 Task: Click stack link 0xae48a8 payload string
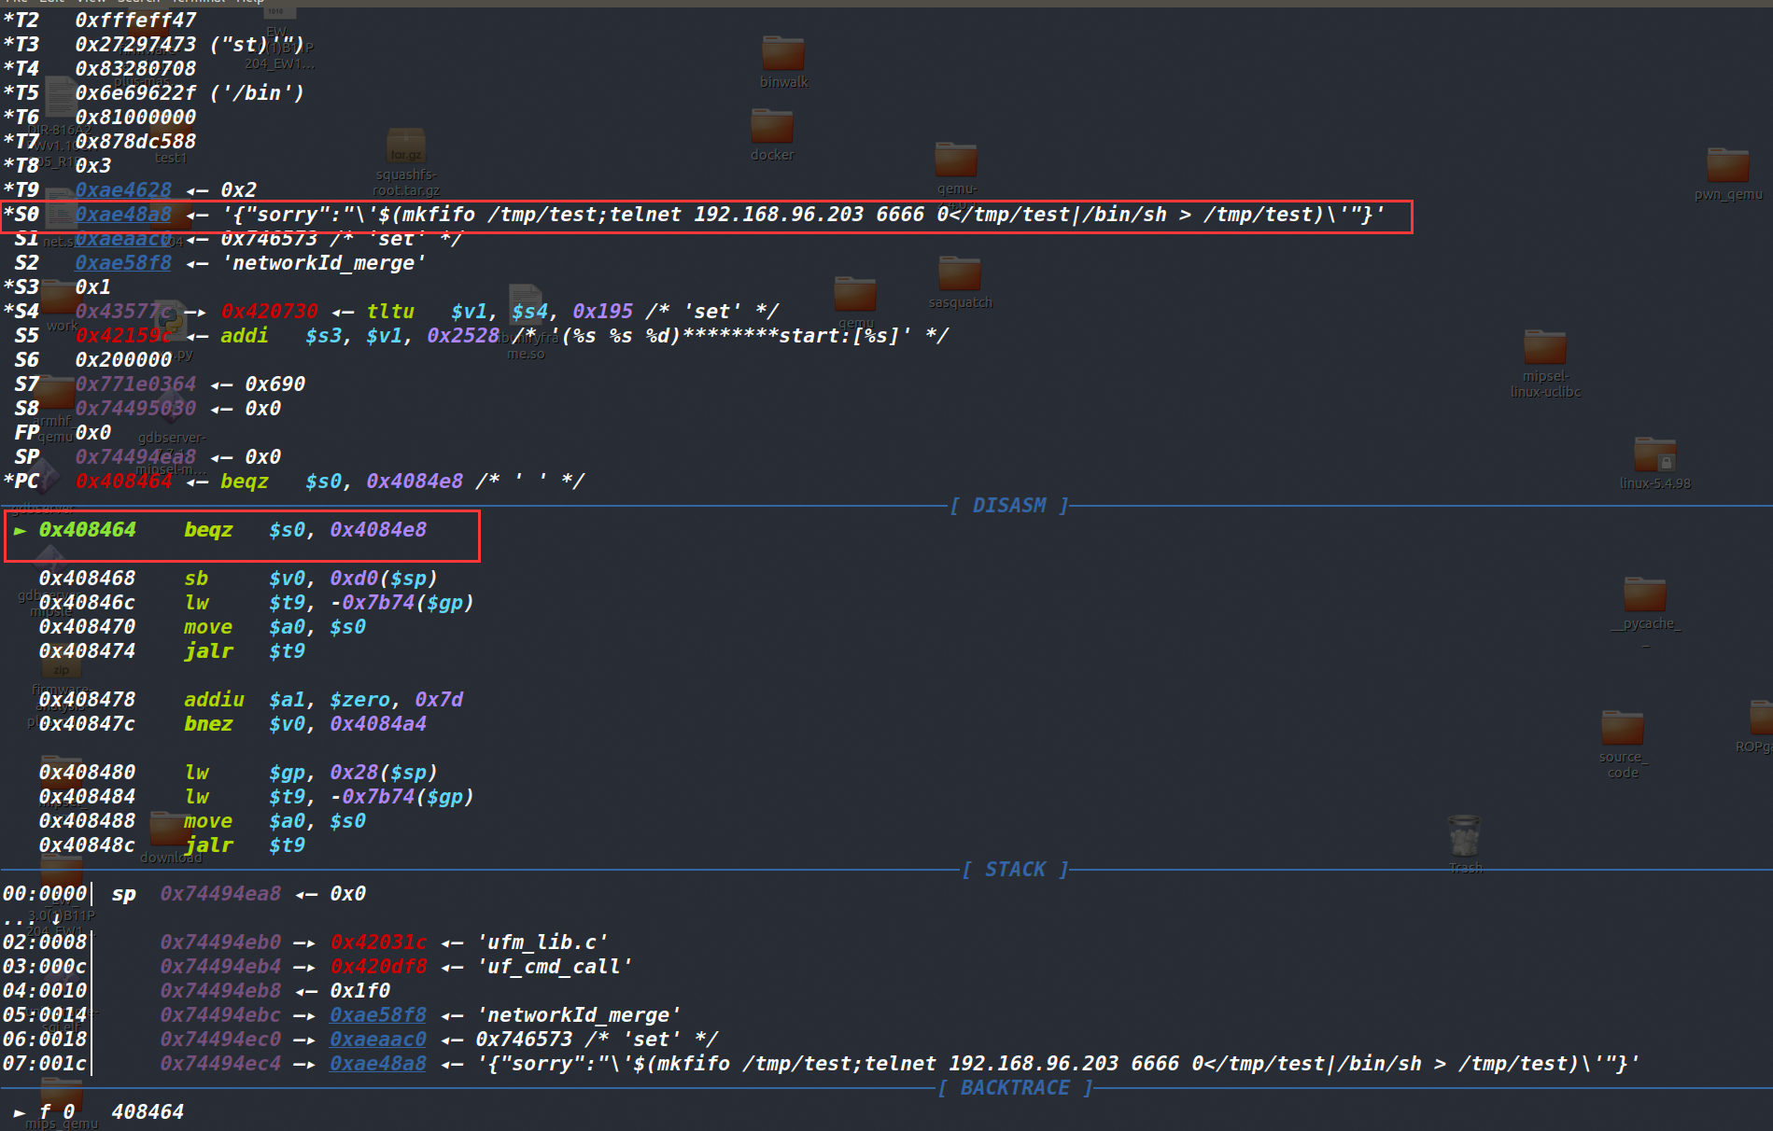[x=378, y=1064]
